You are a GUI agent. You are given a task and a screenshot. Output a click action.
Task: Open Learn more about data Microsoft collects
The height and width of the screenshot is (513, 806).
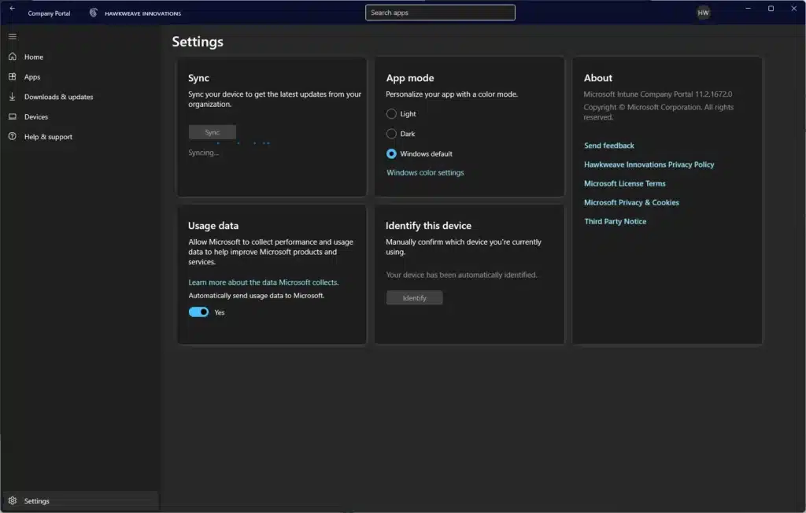263,282
